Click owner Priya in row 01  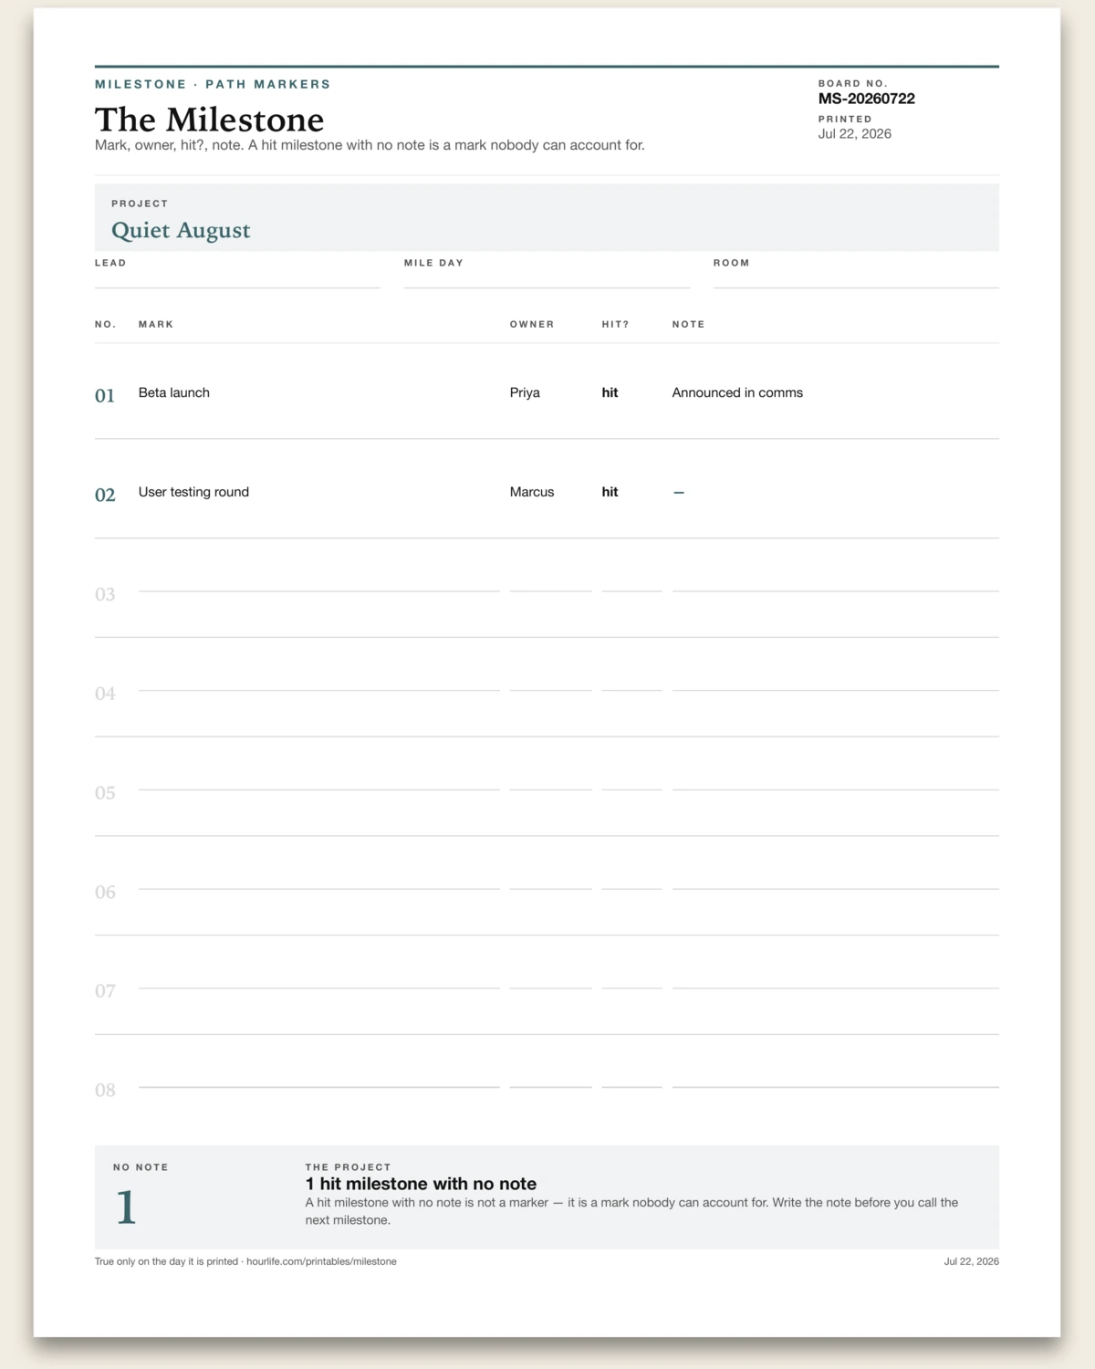tap(525, 392)
